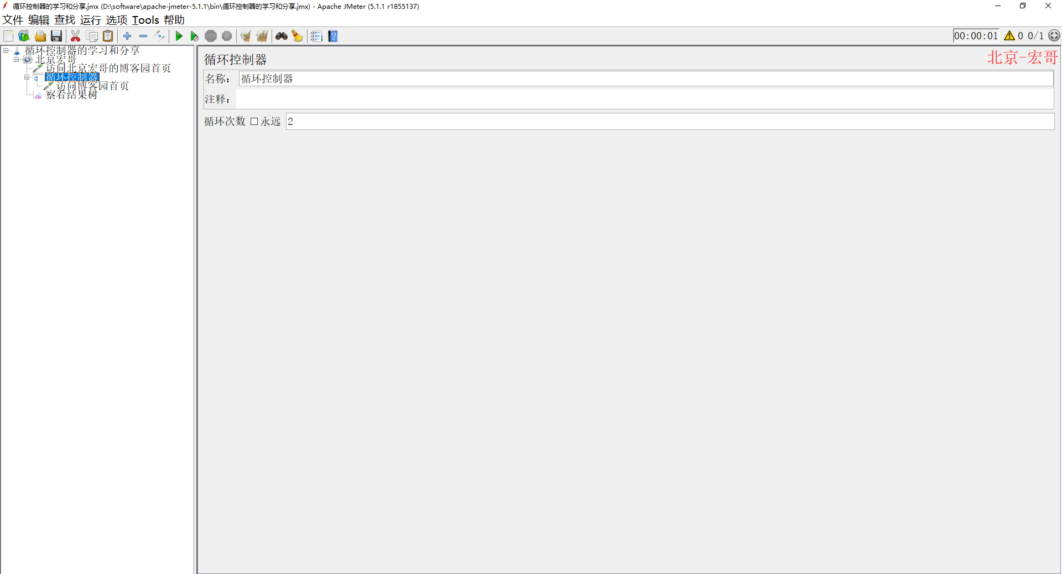Click the 名称 name input field

click(646, 79)
